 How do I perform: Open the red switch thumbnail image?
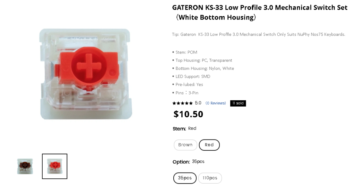[x=54, y=166]
